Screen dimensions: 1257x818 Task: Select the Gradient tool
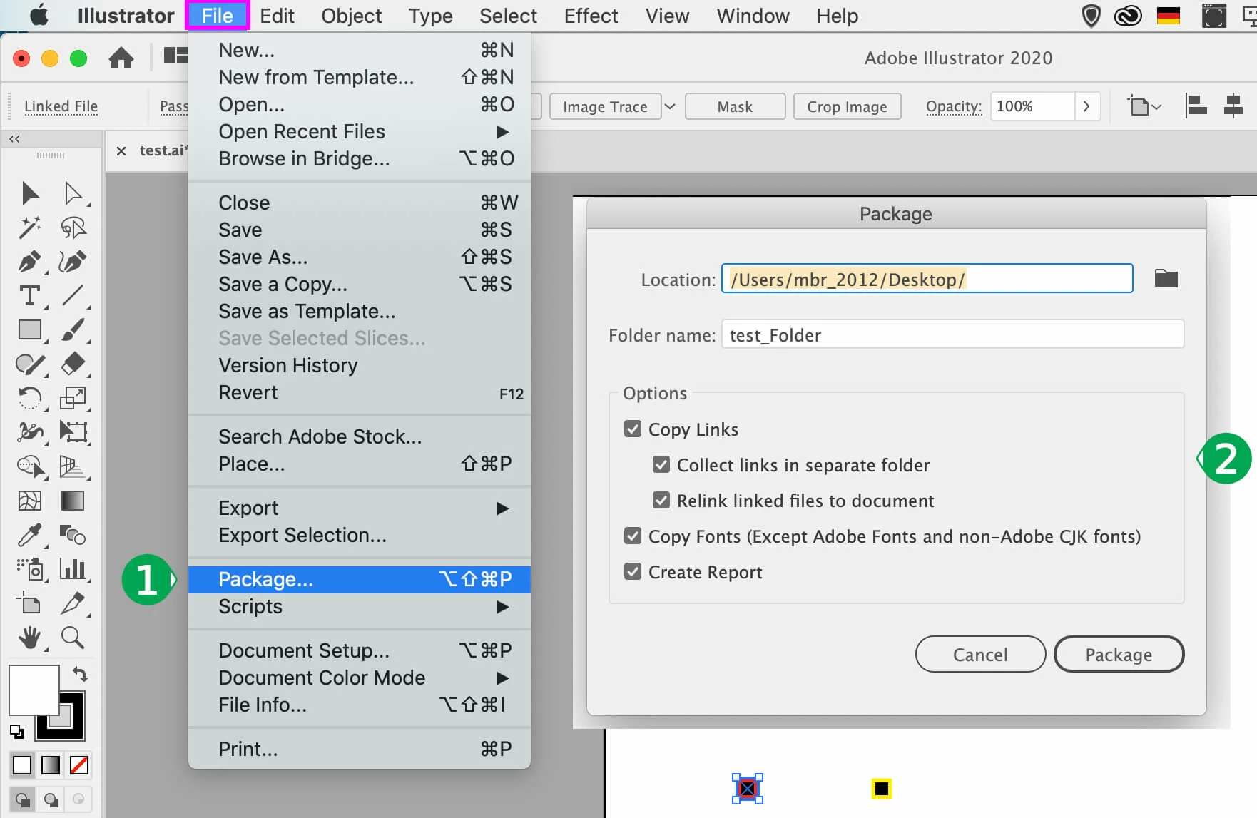click(x=73, y=501)
